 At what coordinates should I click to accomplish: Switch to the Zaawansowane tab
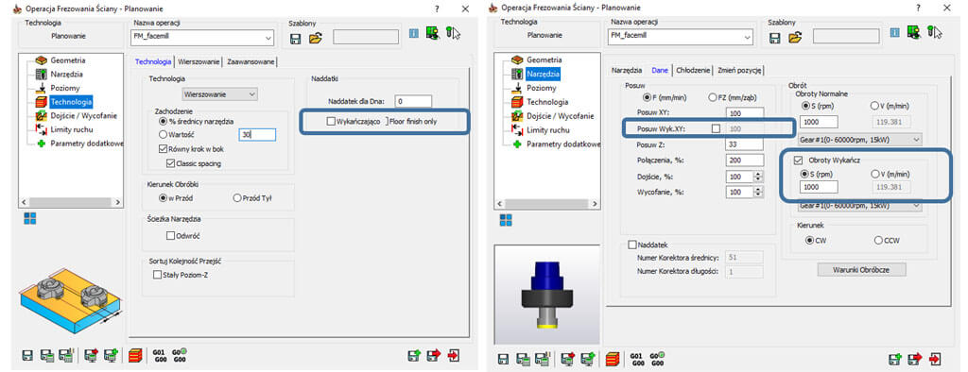(250, 61)
